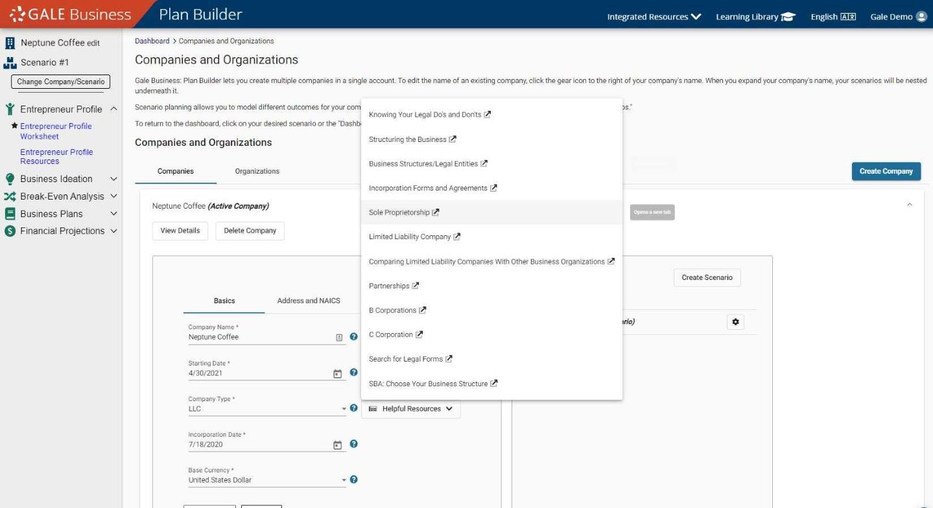Click the Business Ideation lightbulb icon
The height and width of the screenshot is (508, 933).
[x=10, y=179]
